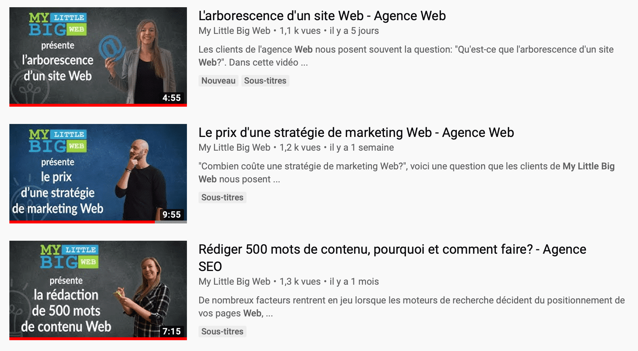Screen dimensions: 638x351
Task: Open My Little Big Web channel on second video
Action: pyautogui.click(x=235, y=147)
